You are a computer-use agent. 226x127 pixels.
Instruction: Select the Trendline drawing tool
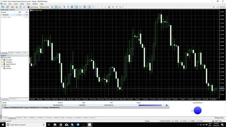coord(105,7)
